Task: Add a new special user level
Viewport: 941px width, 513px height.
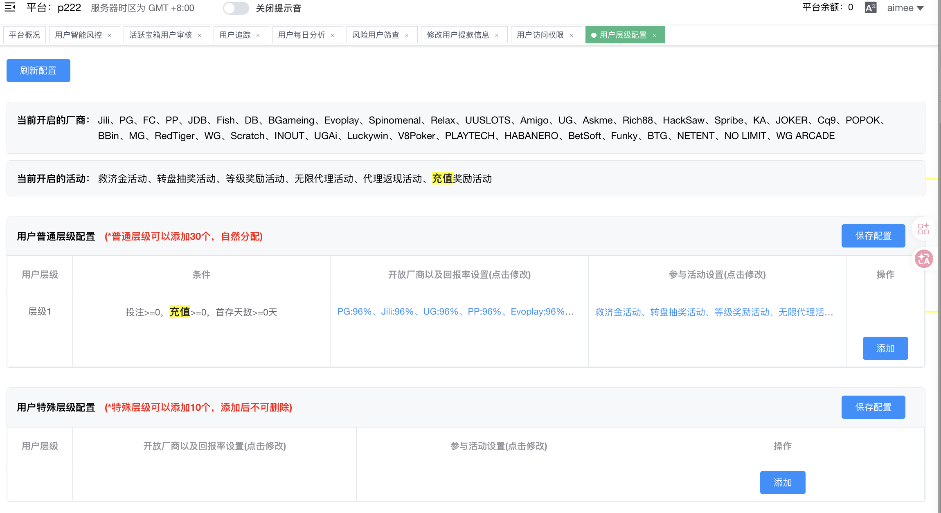Action: (x=783, y=482)
